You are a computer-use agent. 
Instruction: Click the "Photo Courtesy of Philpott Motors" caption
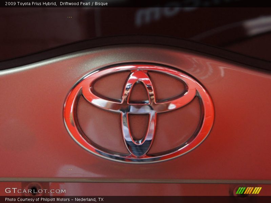tap(37, 200)
